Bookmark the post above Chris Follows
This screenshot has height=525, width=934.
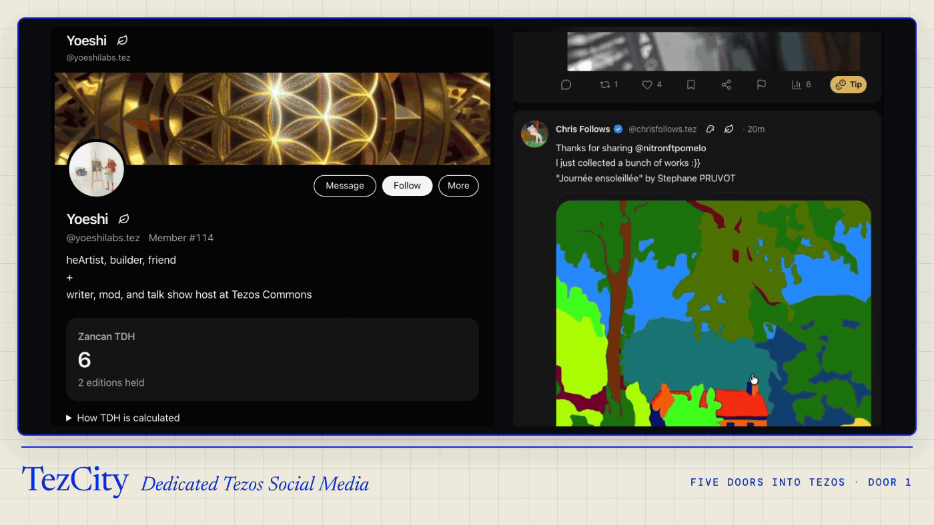[x=691, y=85]
